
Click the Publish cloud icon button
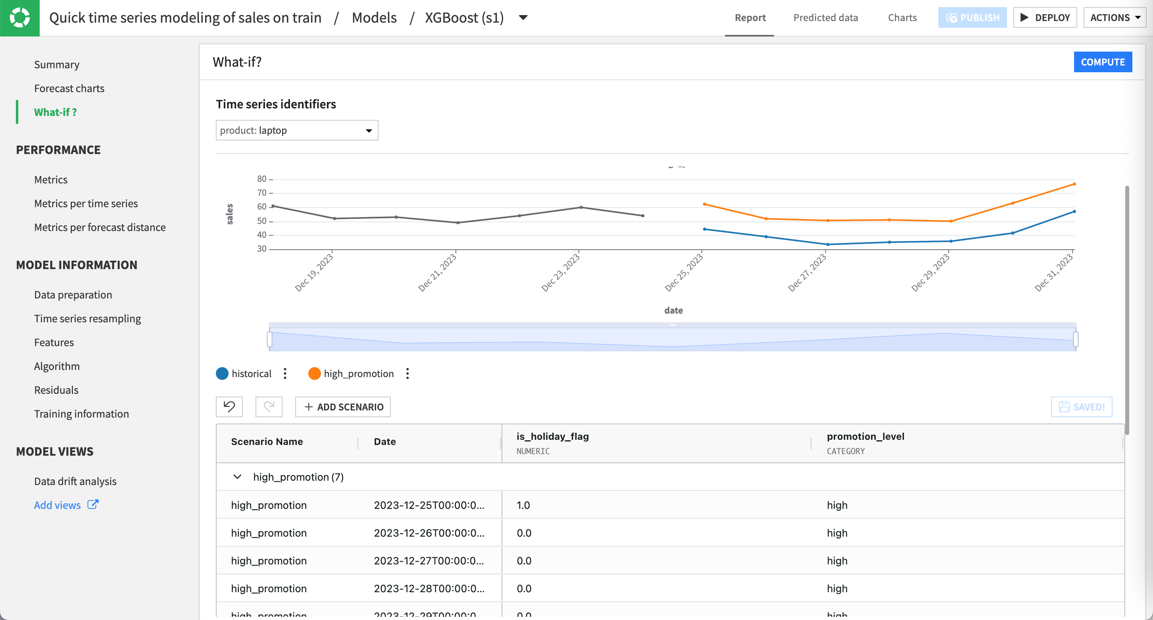(972, 17)
